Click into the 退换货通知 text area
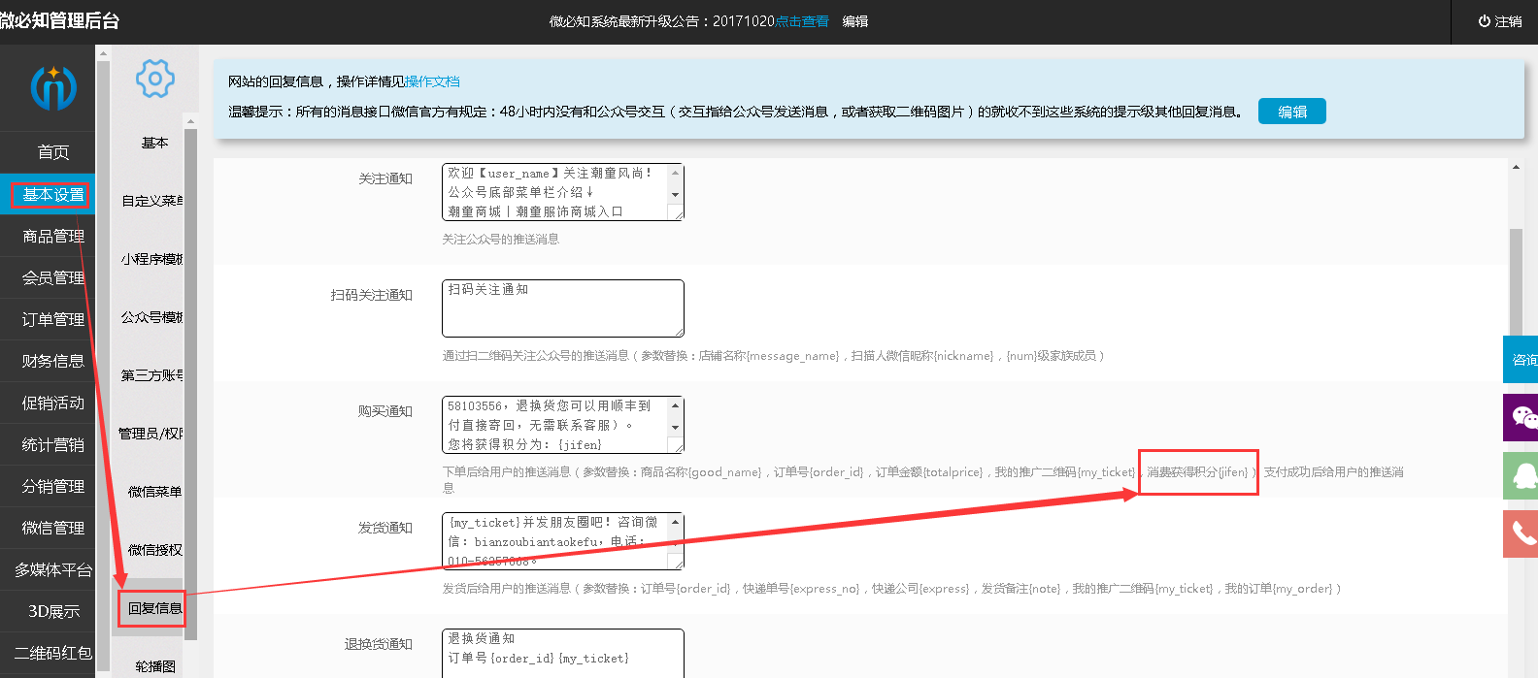 pos(563,654)
